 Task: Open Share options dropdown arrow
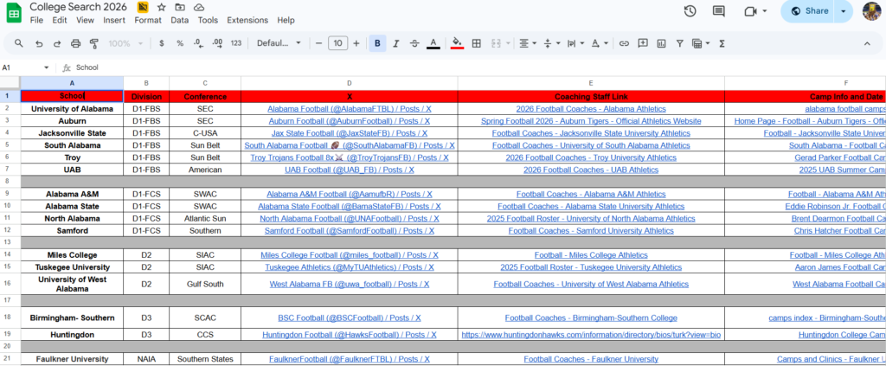tap(844, 11)
